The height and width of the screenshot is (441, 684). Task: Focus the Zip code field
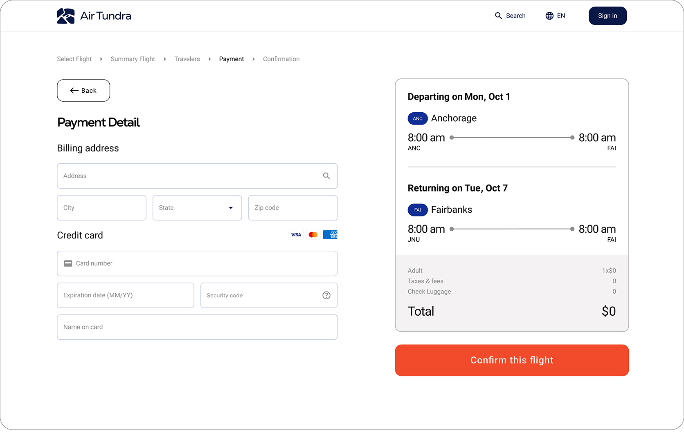pyautogui.click(x=293, y=208)
